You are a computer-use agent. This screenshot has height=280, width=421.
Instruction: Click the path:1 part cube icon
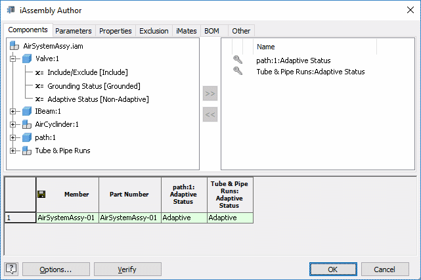click(x=27, y=137)
